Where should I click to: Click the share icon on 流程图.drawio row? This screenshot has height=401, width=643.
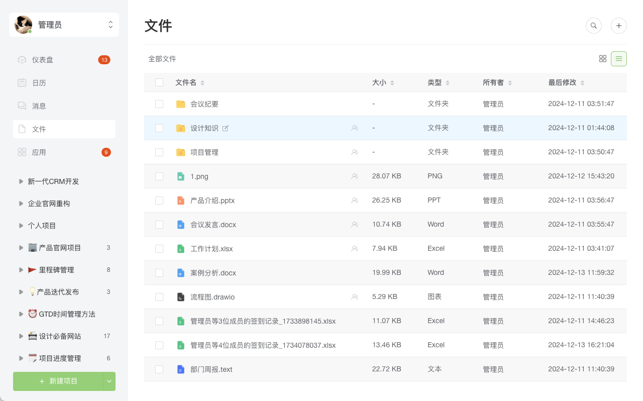coord(355,297)
